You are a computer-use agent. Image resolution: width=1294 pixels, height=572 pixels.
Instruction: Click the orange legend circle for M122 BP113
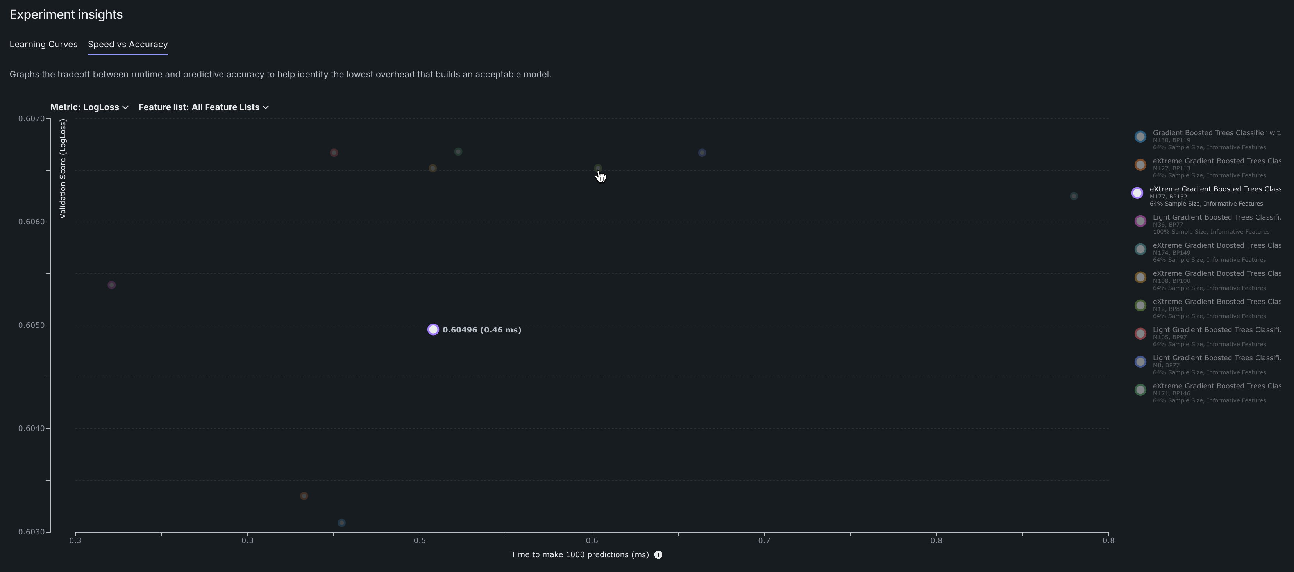click(x=1140, y=165)
